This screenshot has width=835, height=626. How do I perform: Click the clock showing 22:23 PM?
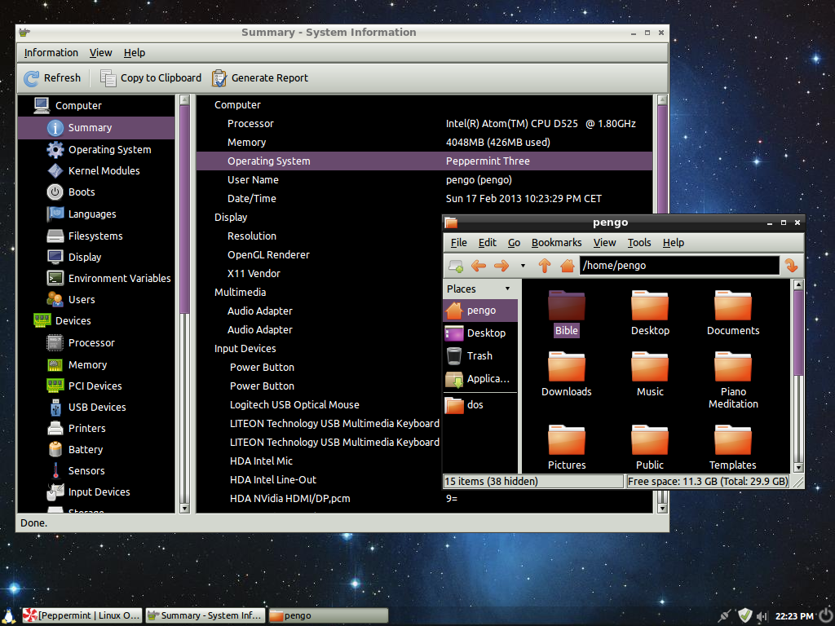(x=794, y=616)
